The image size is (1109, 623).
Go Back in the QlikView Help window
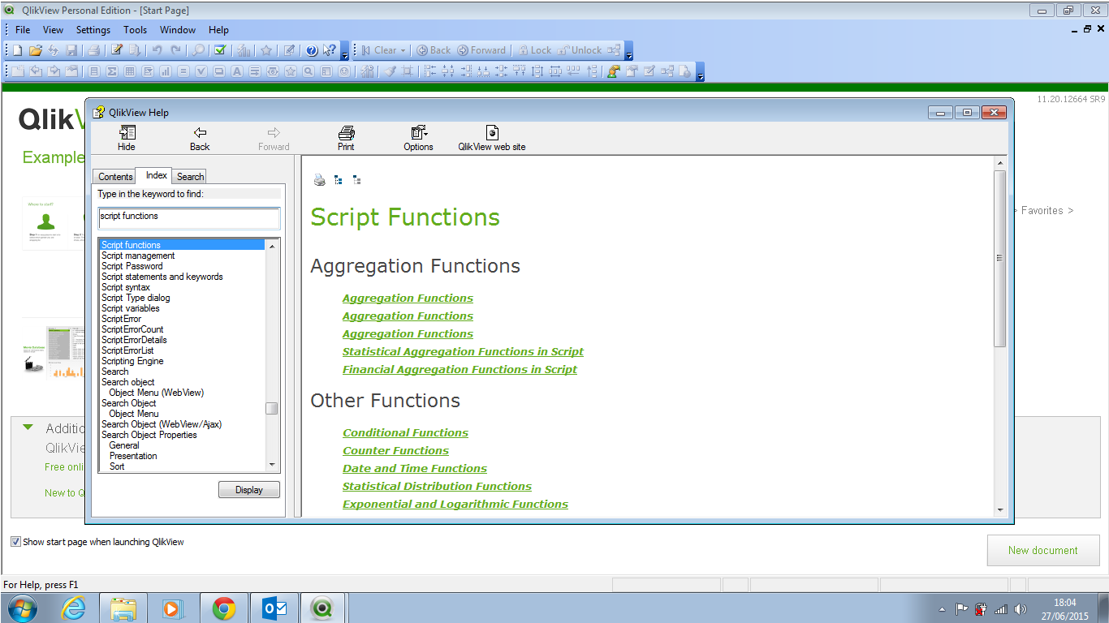point(200,138)
